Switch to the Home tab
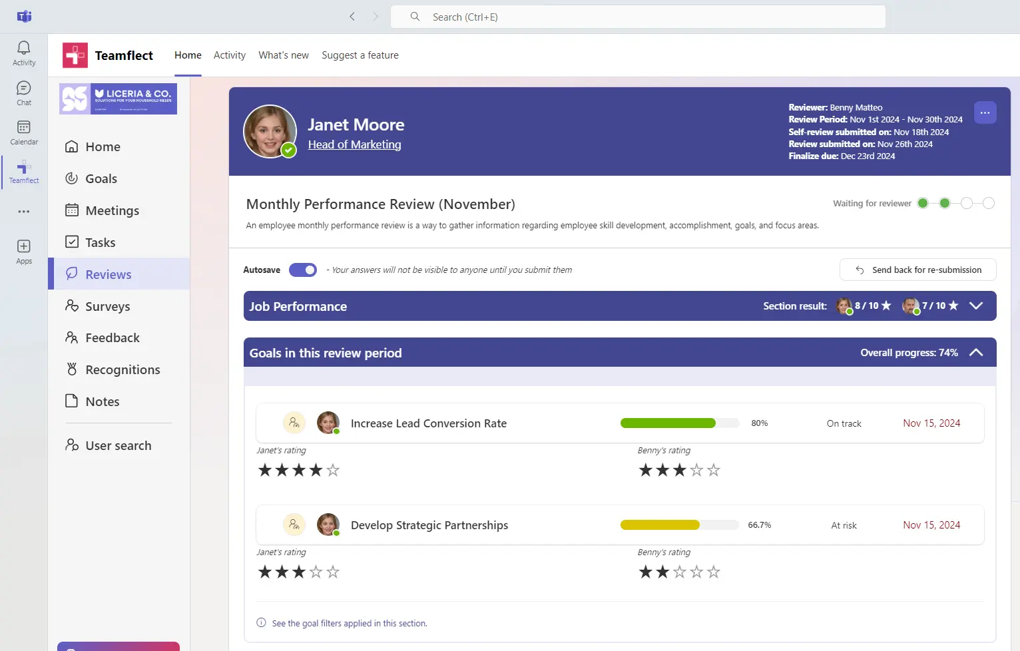Image resolution: width=1020 pixels, height=651 pixels. pos(188,55)
